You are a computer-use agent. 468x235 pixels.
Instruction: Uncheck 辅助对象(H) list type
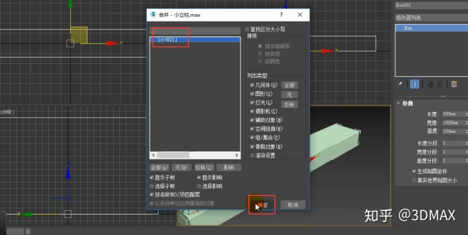pyautogui.click(x=252, y=120)
